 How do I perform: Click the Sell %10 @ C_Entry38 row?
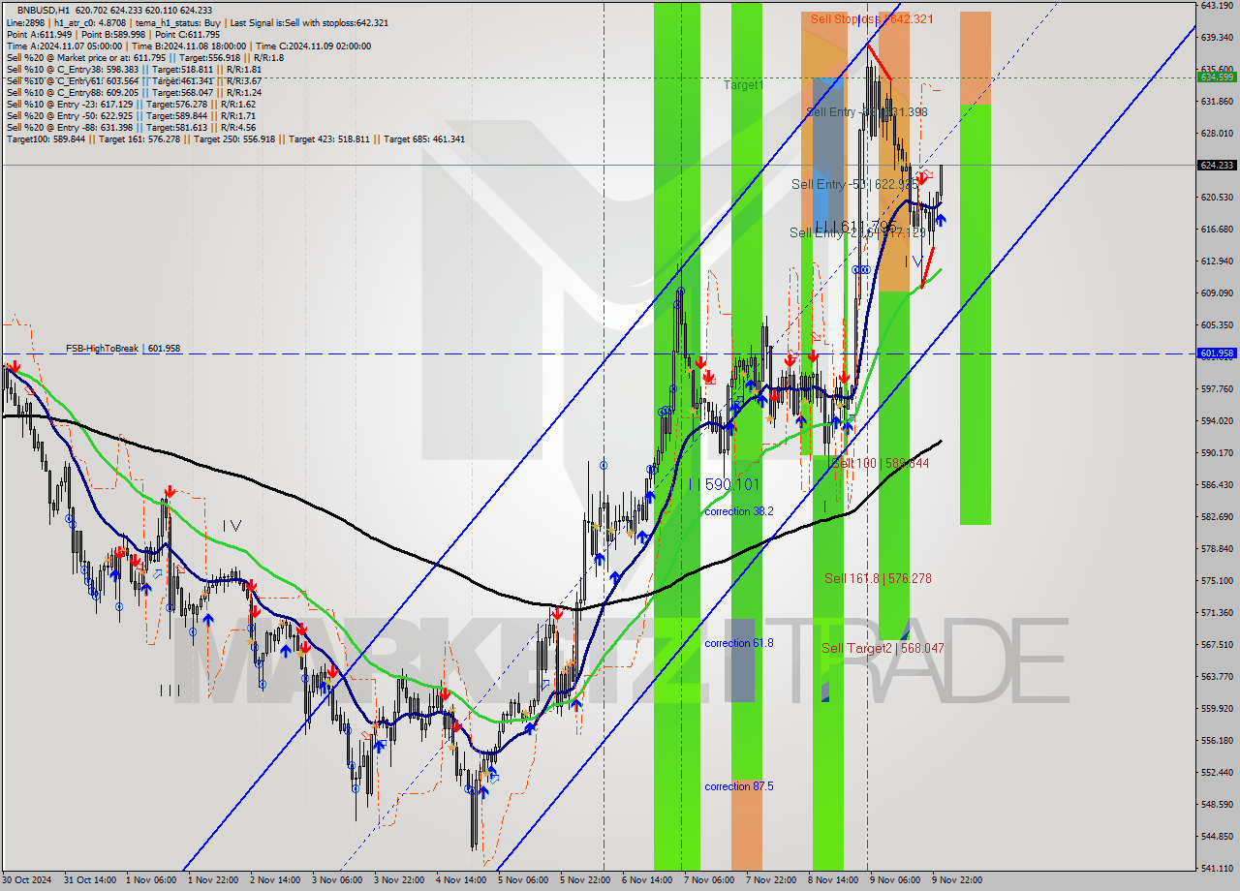[134, 70]
